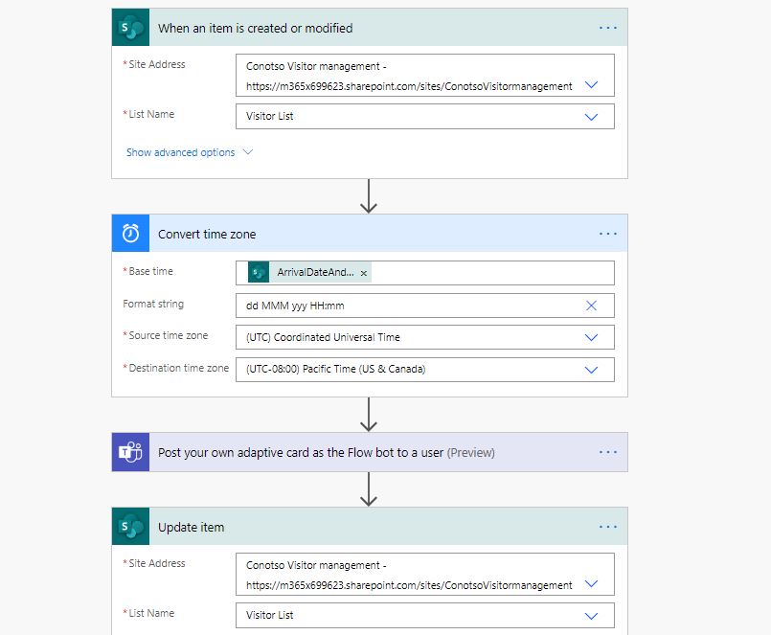Expand the trigger's List Name dropdown
The width and height of the screenshot is (771, 635).
click(x=591, y=117)
